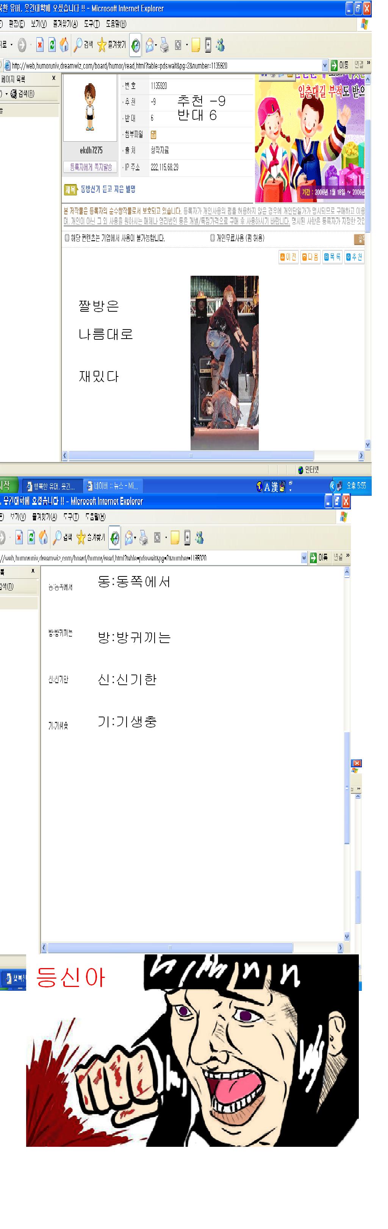Screen dimensions: 388x1229
Task: Click the yellow note icon in upper toolbar
Action: pyautogui.click(x=196, y=45)
